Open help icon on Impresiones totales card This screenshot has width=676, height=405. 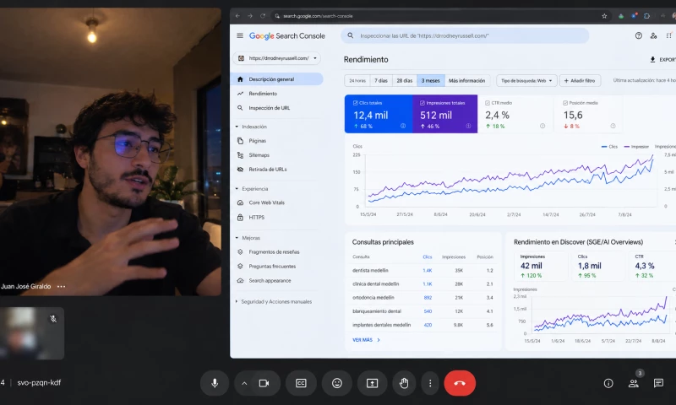click(x=468, y=126)
